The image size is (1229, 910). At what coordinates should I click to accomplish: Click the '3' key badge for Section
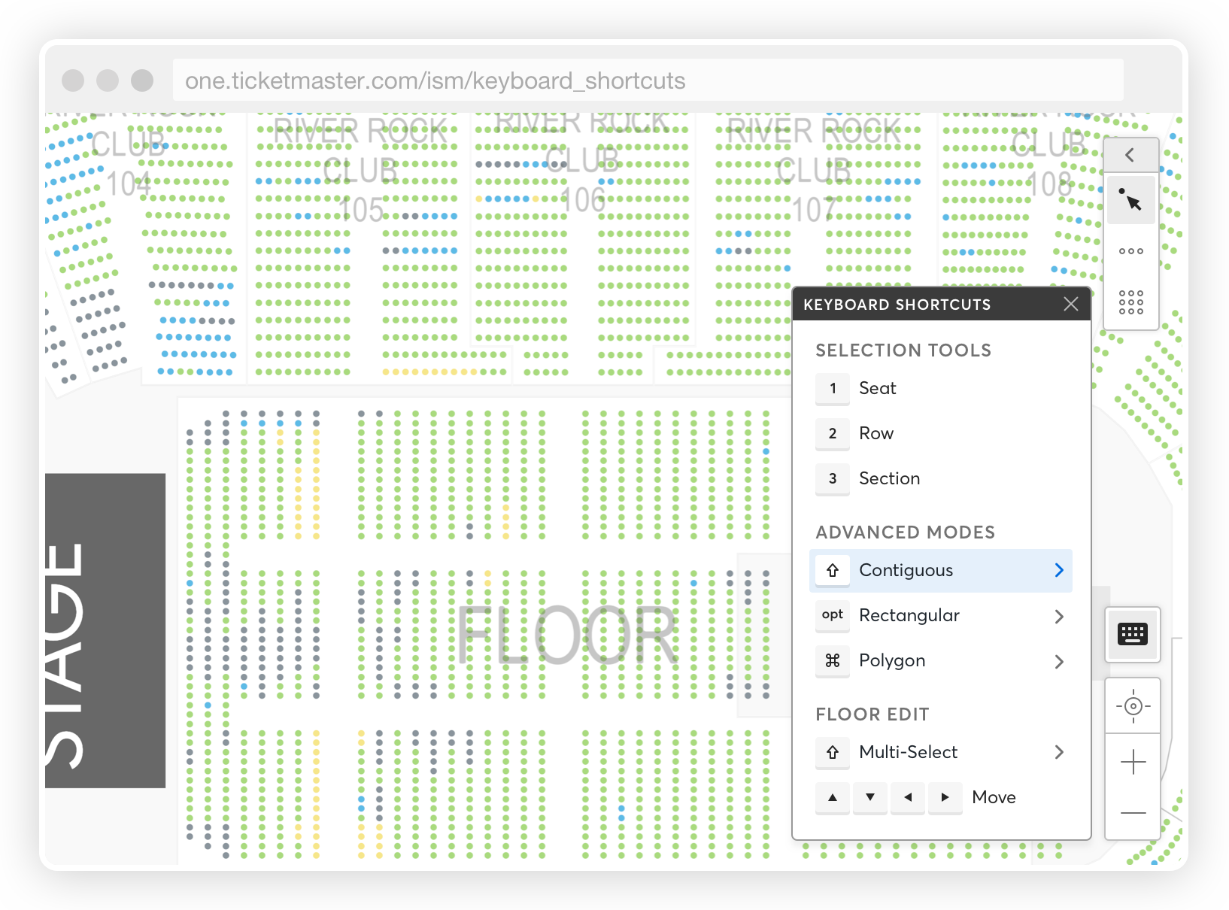(833, 479)
